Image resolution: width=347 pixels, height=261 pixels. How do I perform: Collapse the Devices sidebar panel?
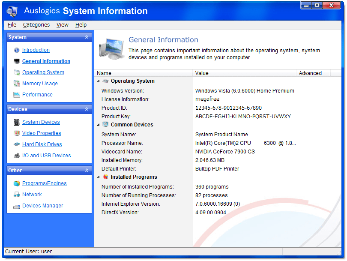[87, 109]
